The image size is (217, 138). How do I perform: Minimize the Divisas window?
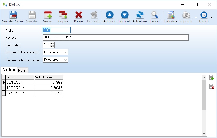tap(183, 4)
